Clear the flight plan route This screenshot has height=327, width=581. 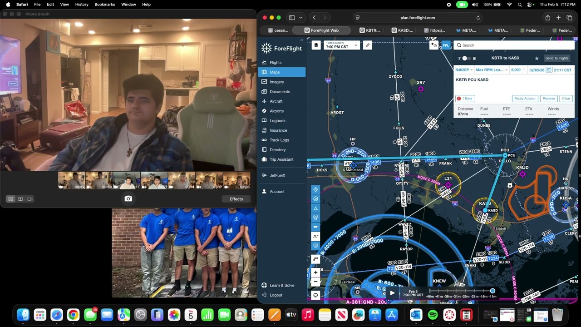pyautogui.click(x=566, y=99)
